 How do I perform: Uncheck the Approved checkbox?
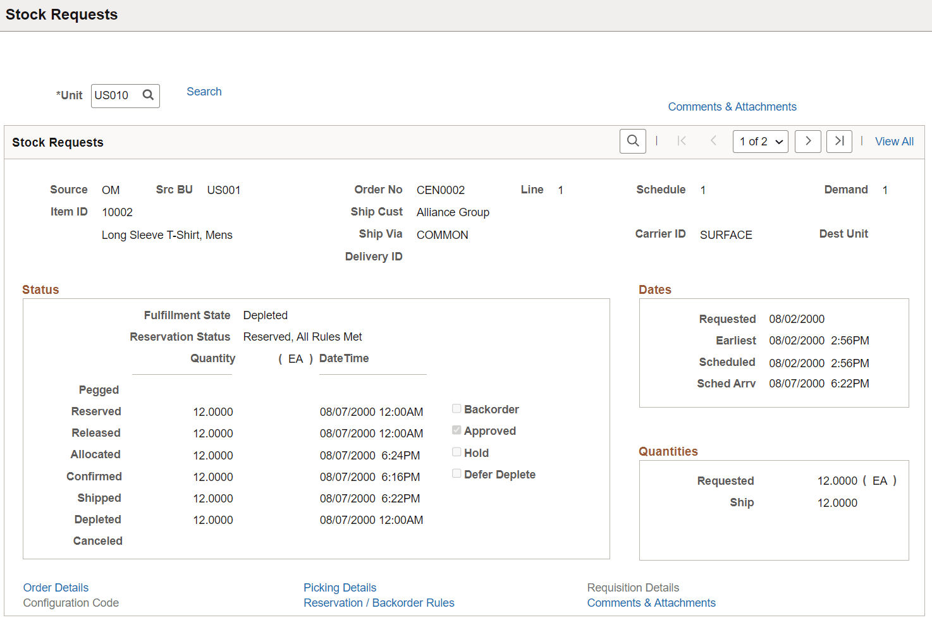pos(457,430)
